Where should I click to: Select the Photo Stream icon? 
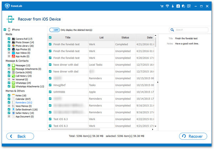[14, 42]
